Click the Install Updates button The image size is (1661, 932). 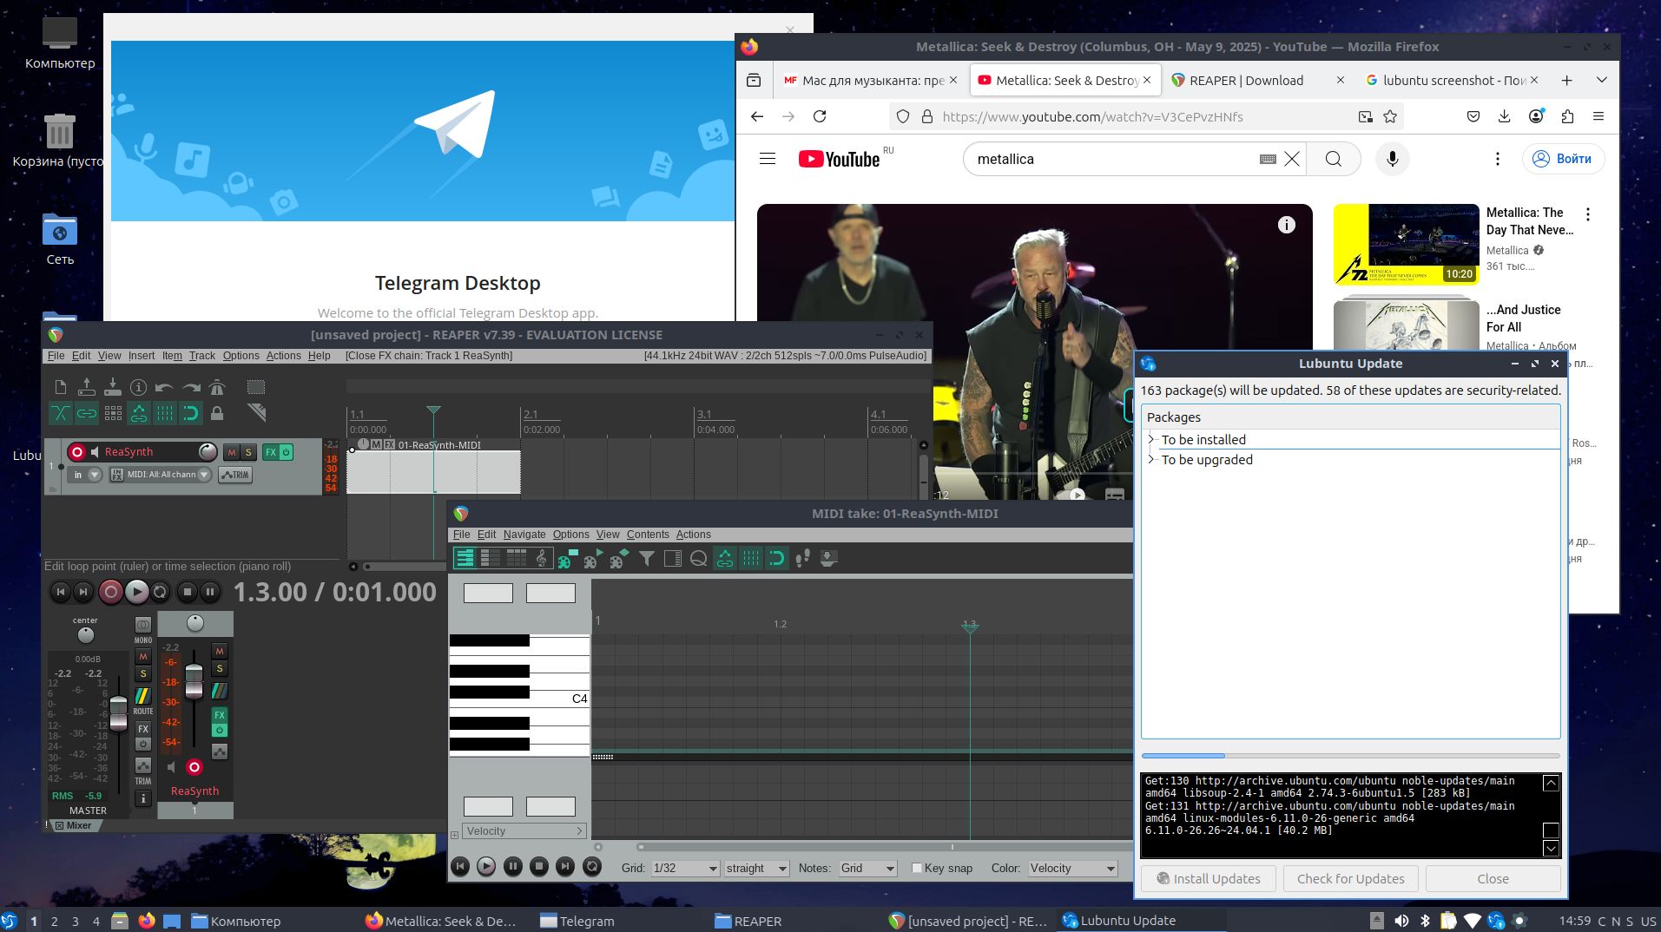click(x=1208, y=878)
